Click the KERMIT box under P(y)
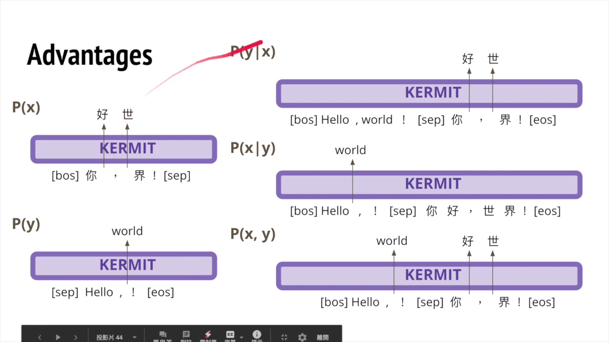The image size is (609, 342). [124, 266]
